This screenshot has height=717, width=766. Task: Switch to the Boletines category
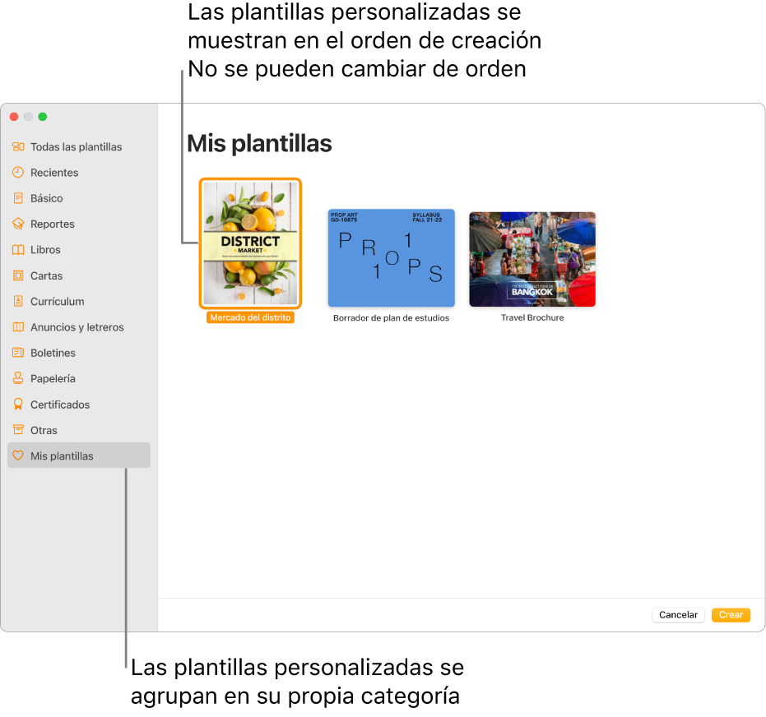coord(53,354)
